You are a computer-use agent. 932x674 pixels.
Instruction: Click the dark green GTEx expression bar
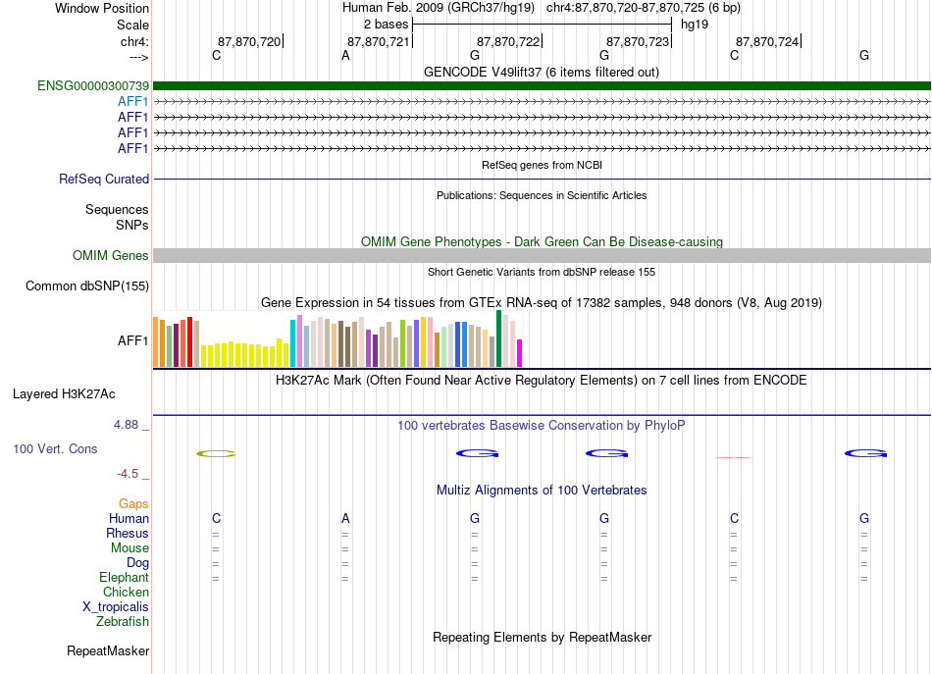(498, 338)
